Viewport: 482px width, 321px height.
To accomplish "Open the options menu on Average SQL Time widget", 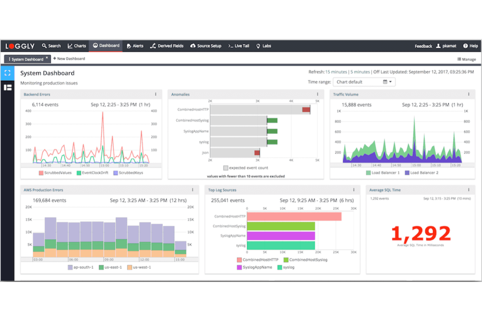I will coord(469,190).
